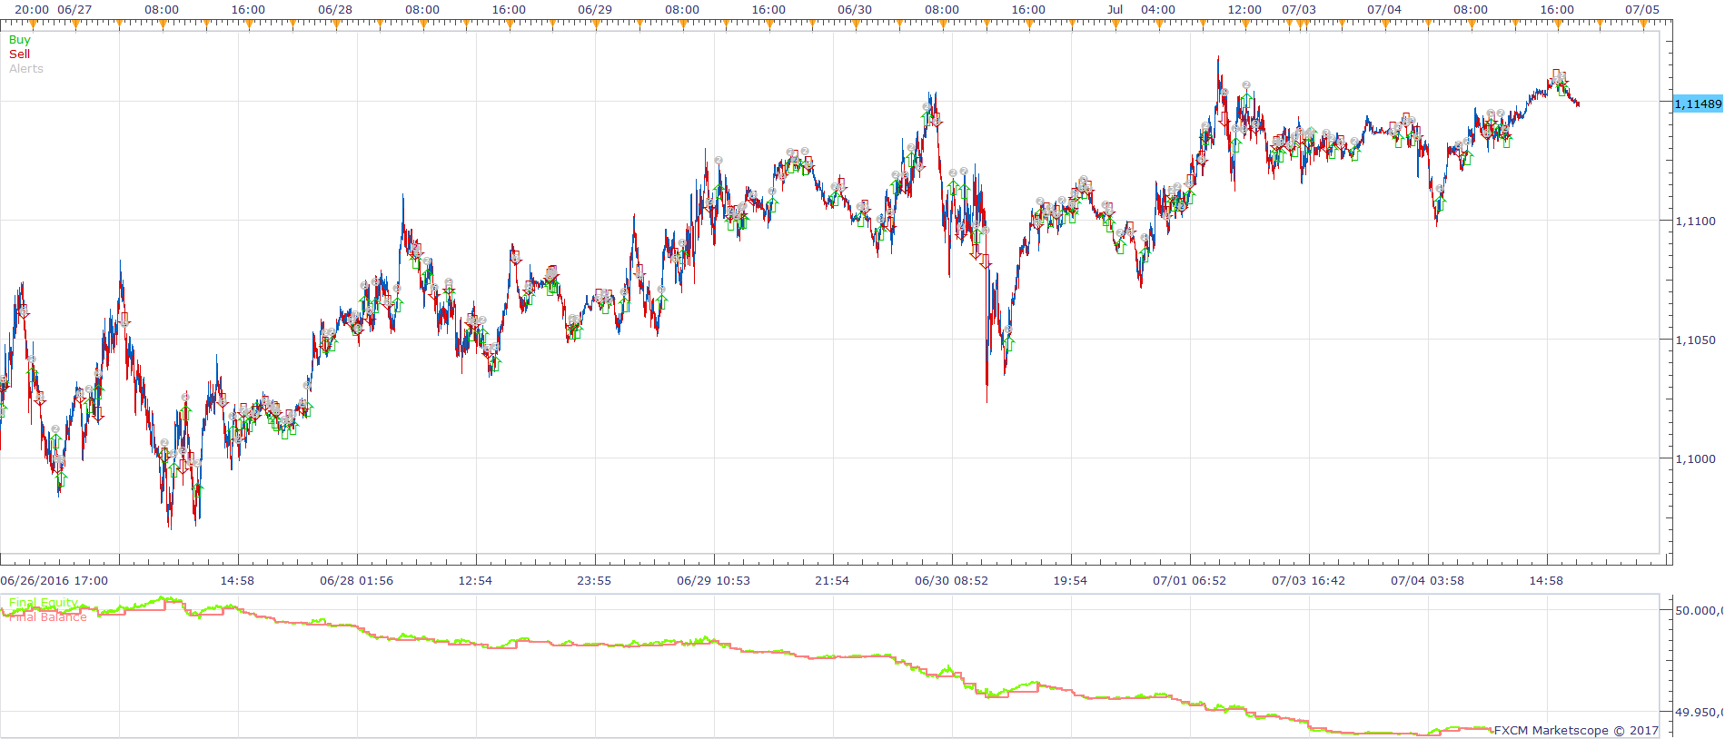This screenshot has width=1725, height=739.
Task: Click the 21:54 bottom axis label
Action: pos(832,581)
